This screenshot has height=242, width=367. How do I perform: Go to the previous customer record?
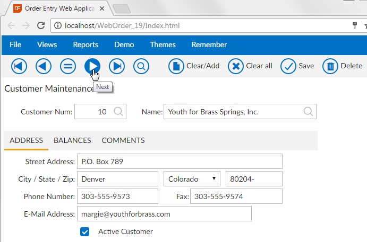pos(44,66)
